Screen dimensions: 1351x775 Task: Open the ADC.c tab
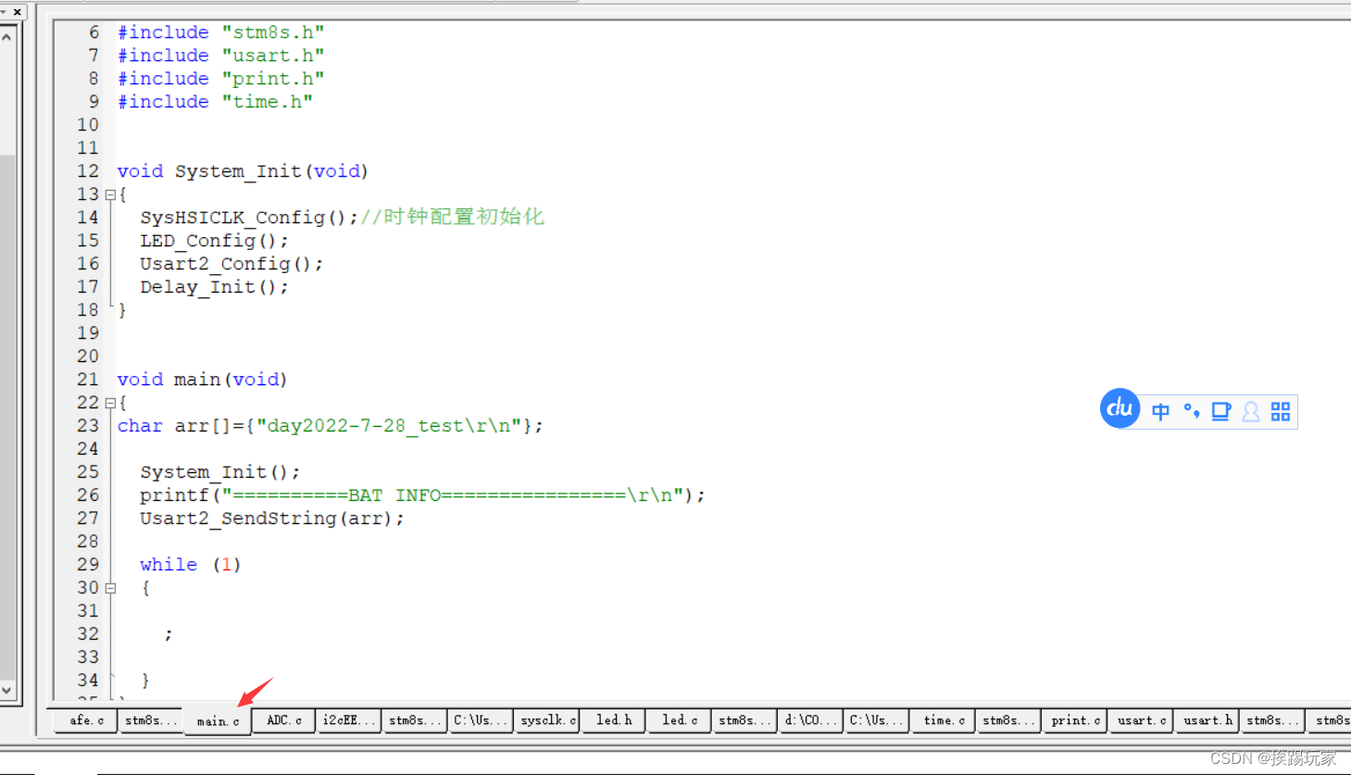(x=283, y=720)
